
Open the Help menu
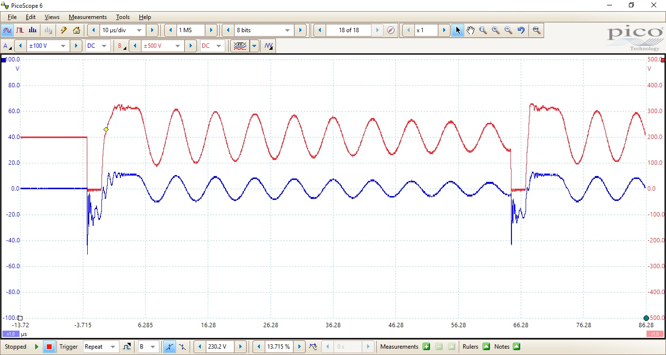coord(145,17)
